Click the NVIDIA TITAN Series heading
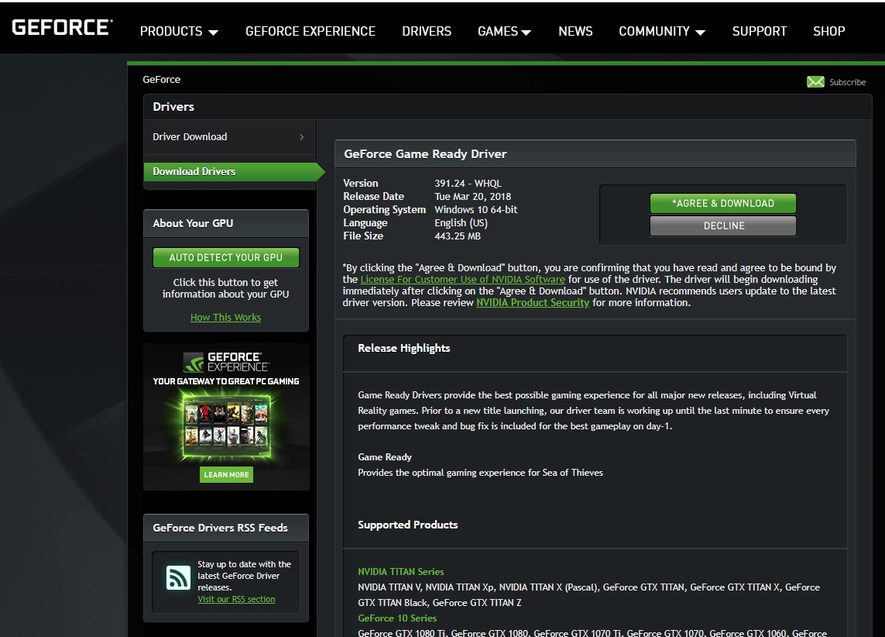 (401, 572)
